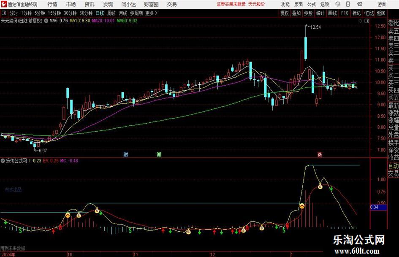The image size is (399, 257).
Task: Open the 行情 menu
Action: (52, 4)
